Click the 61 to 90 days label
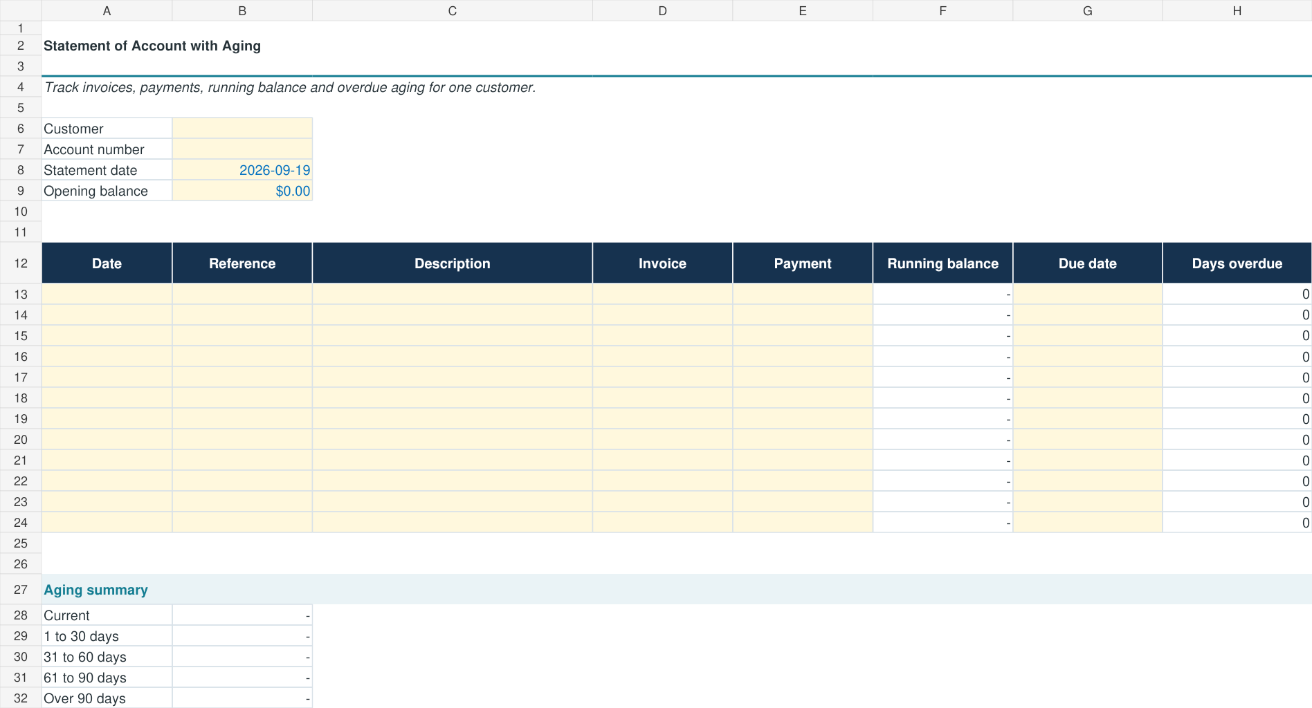The height and width of the screenshot is (708, 1312). click(85, 678)
